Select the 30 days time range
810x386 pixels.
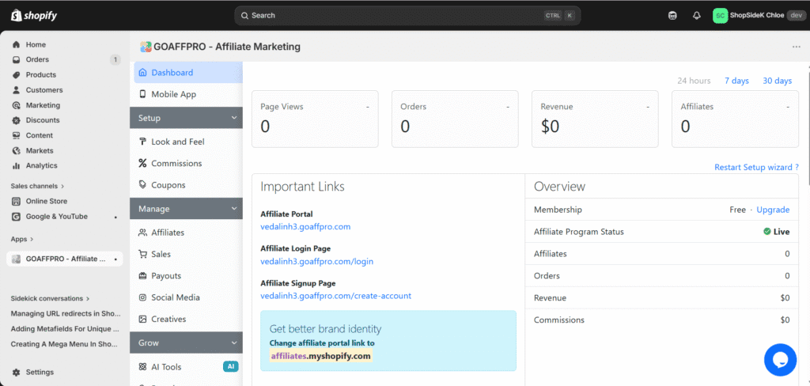777,81
